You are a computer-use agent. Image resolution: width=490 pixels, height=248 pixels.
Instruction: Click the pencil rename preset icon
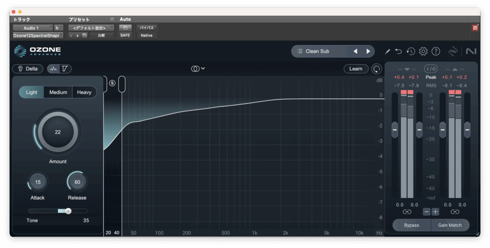[387, 51]
